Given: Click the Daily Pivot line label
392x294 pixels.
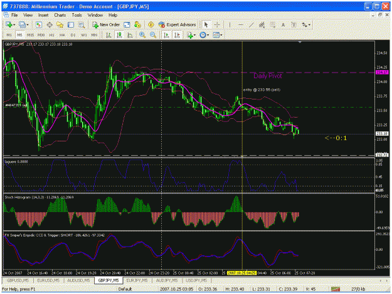Looking at the screenshot, I should coord(267,76).
